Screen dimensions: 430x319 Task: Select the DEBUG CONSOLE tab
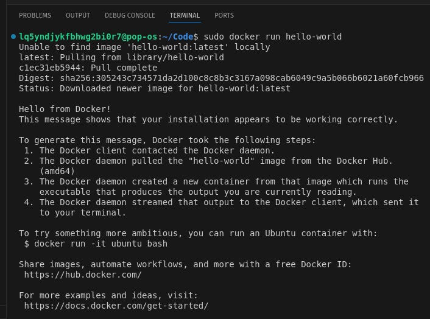130,15
